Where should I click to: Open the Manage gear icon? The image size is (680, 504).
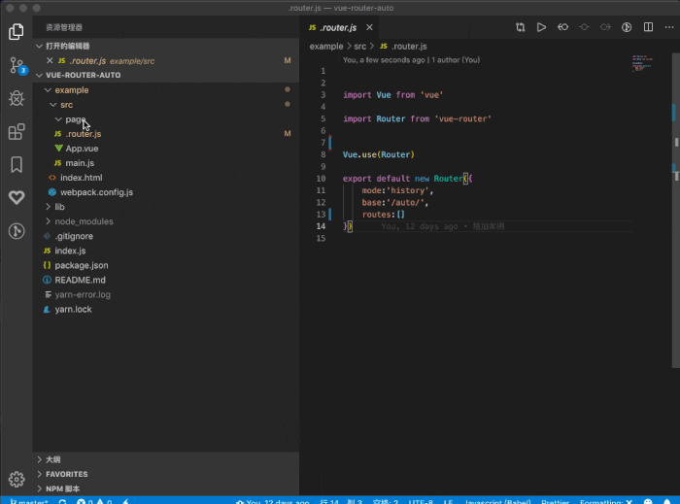(17, 479)
